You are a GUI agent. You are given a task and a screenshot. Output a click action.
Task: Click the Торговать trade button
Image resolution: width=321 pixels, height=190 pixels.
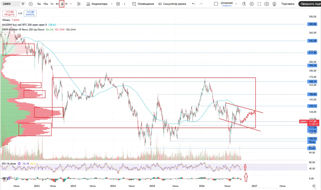click(288, 4)
